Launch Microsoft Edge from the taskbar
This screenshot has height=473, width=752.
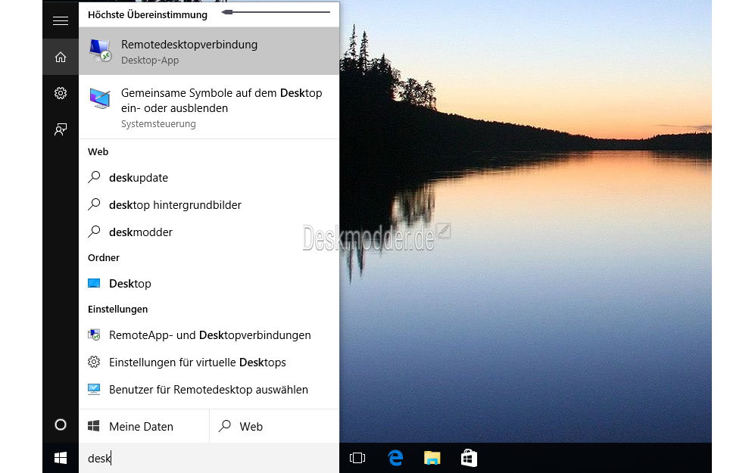click(395, 458)
